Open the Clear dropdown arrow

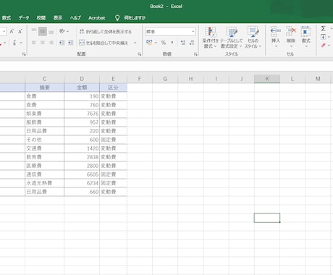tap(329, 45)
